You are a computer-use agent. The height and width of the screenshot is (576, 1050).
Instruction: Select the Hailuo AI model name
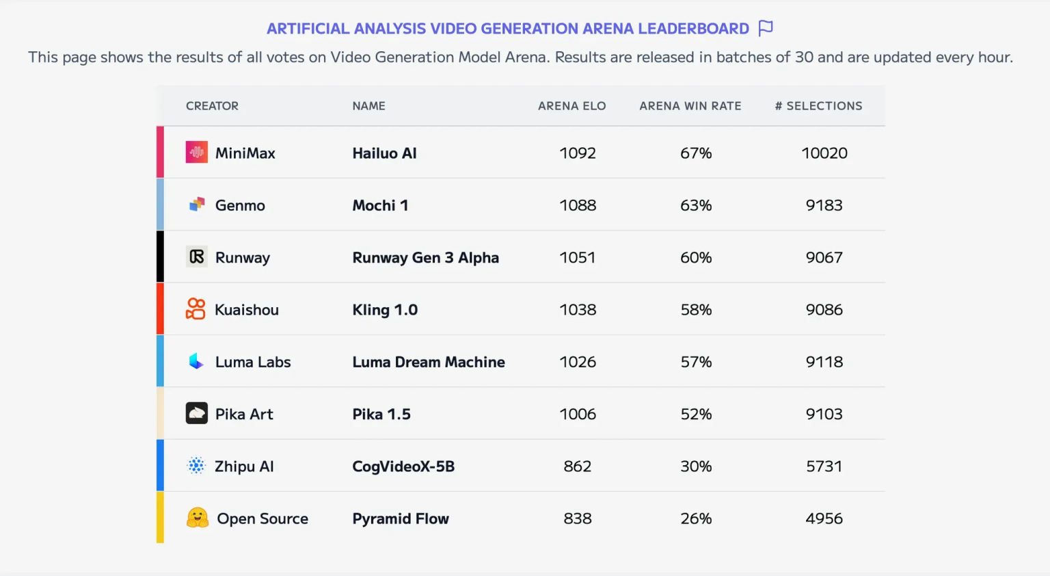(384, 153)
